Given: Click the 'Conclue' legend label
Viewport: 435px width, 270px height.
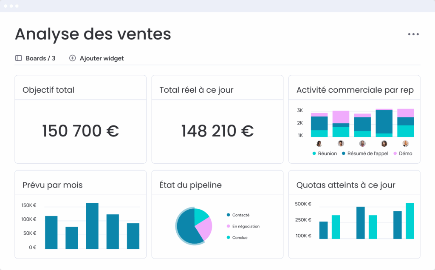Looking at the screenshot, I should click(x=240, y=238).
